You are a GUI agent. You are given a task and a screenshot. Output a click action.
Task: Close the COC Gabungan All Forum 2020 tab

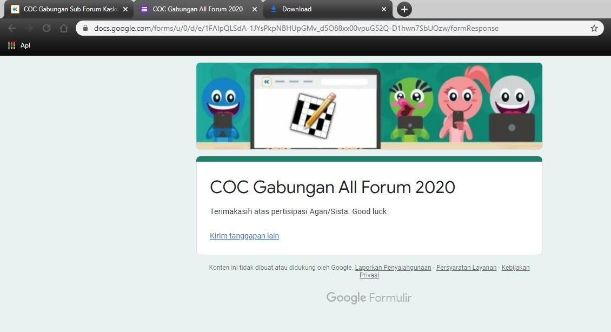click(255, 9)
